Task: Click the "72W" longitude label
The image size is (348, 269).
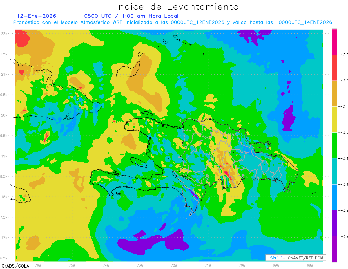Action: tap(174, 265)
